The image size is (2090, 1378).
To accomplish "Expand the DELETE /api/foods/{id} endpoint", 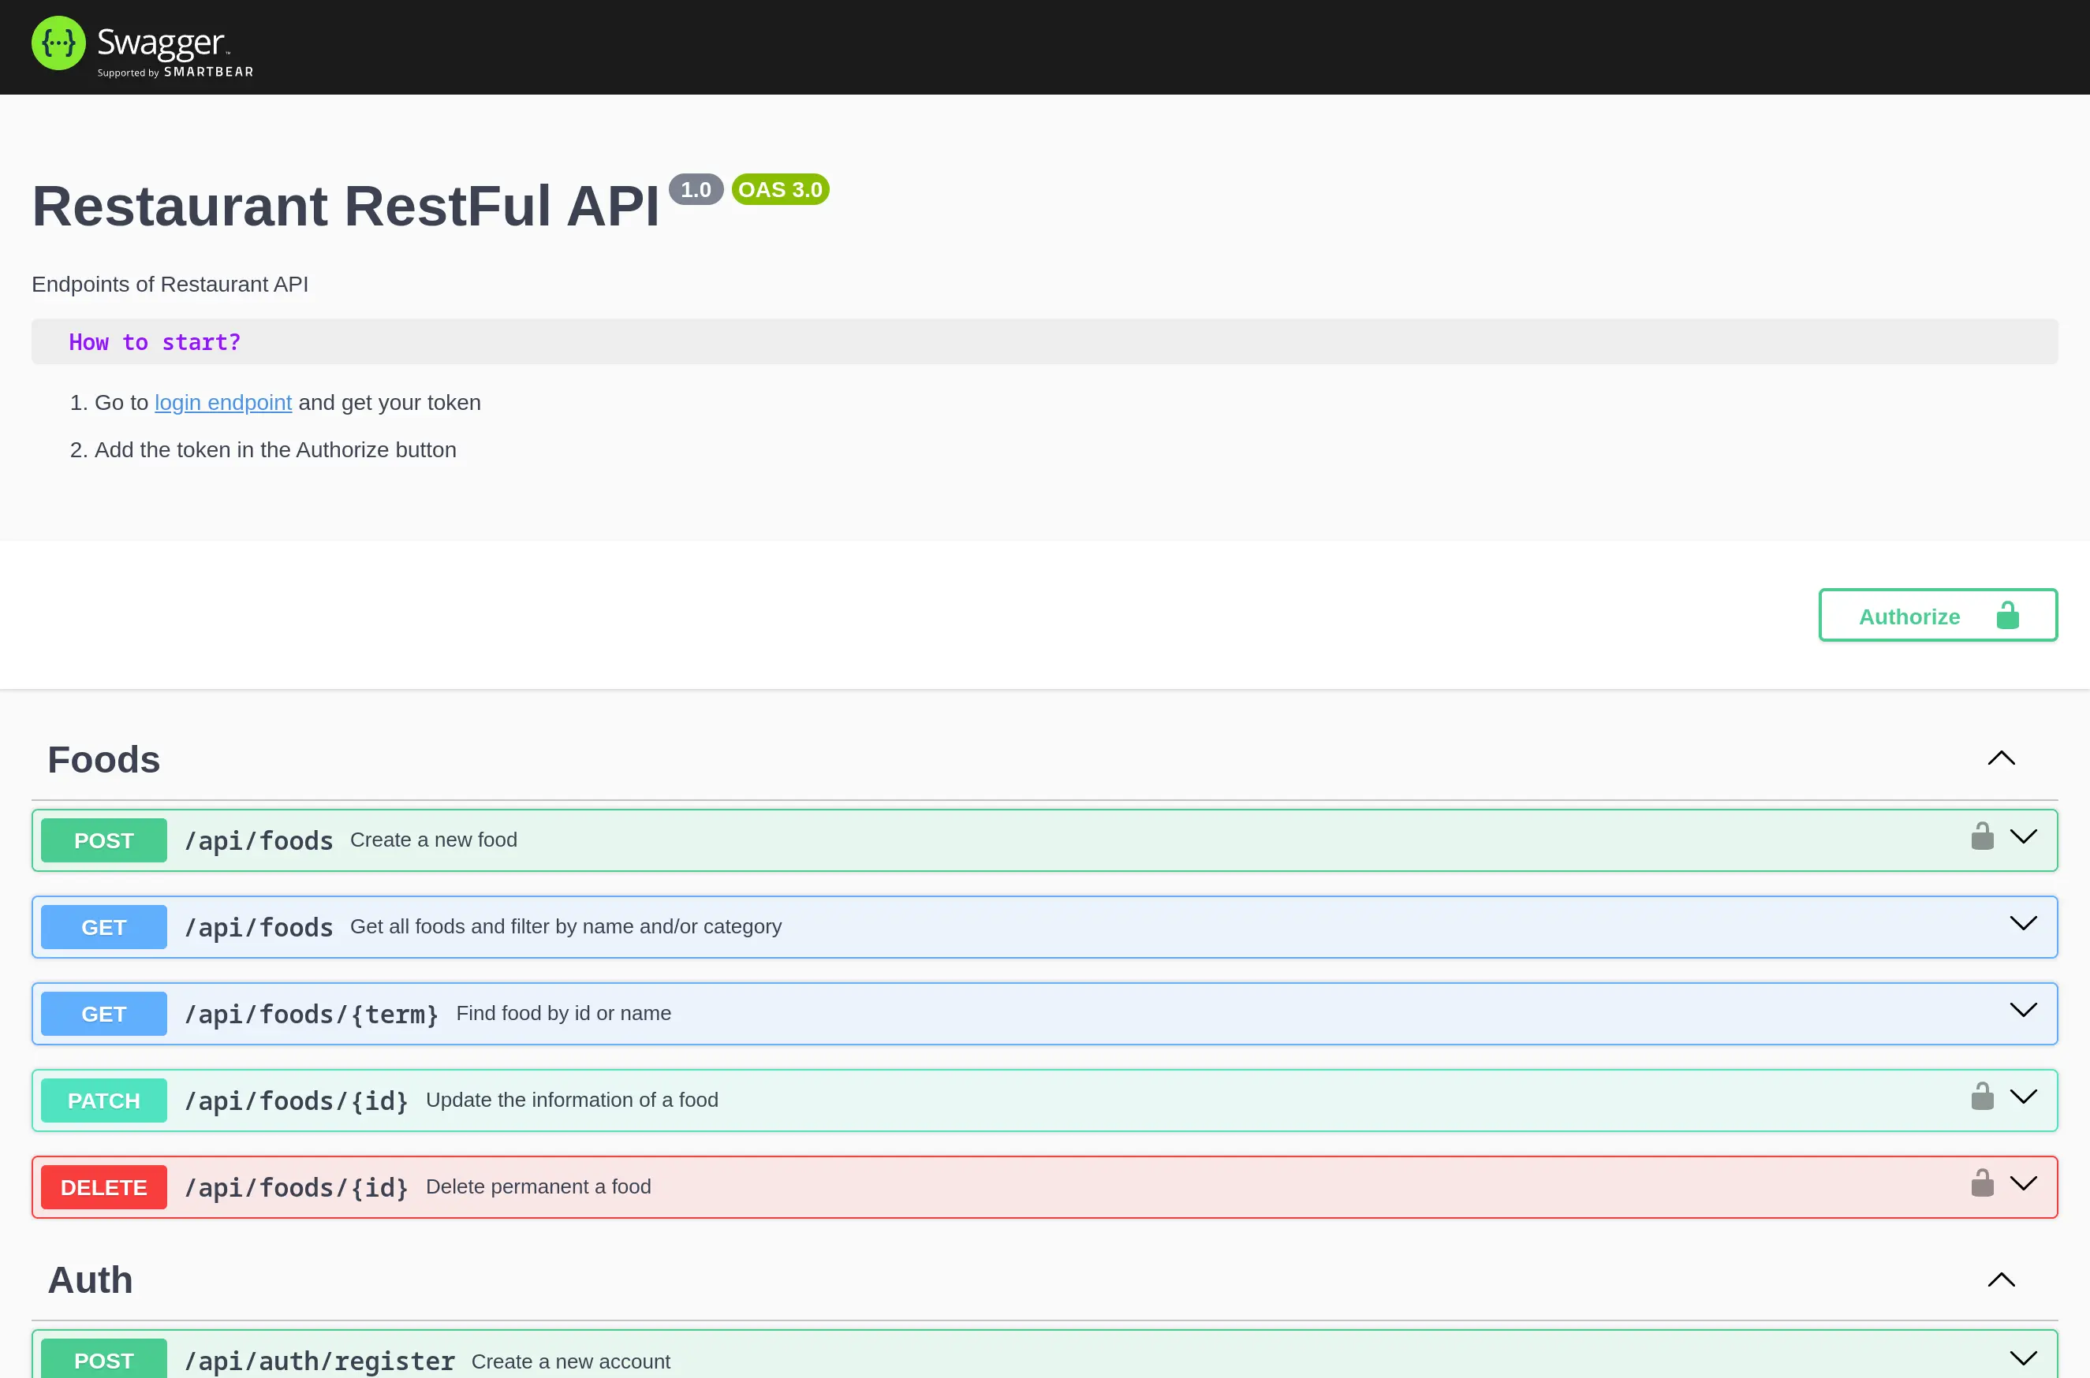I will click(2023, 1183).
